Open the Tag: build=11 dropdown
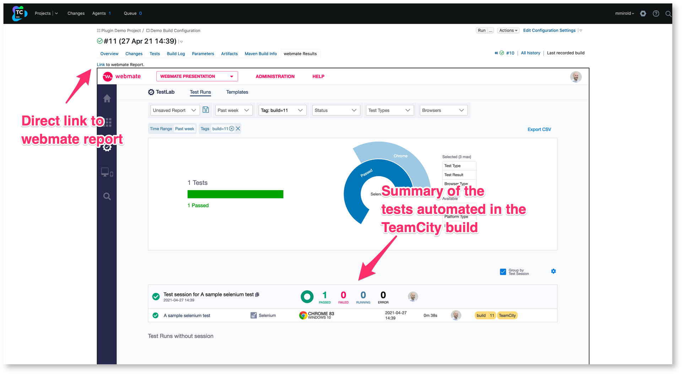 282,110
